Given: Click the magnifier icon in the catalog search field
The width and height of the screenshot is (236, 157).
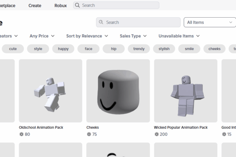Looking at the screenshot, I should point(101,22).
